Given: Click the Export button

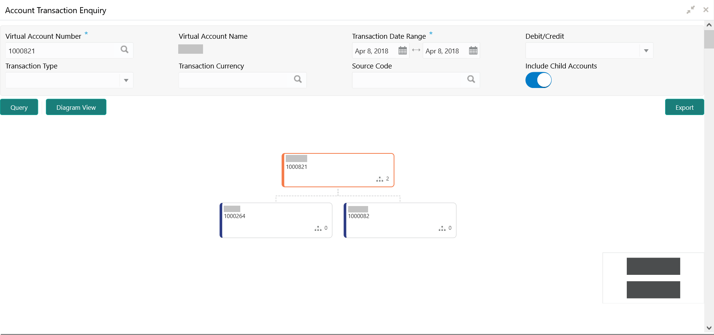Looking at the screenshot, I should point(684,107).
